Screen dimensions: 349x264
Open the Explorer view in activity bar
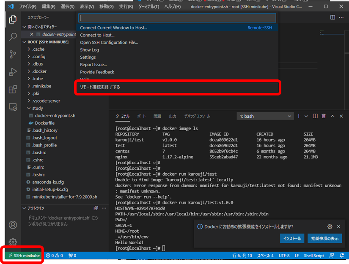[13, 19]
